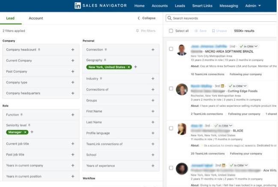This screenshot has width=278, height=187.
Task: Add a Company headcount filter with plus icon
Action: (x=73, y=50)
